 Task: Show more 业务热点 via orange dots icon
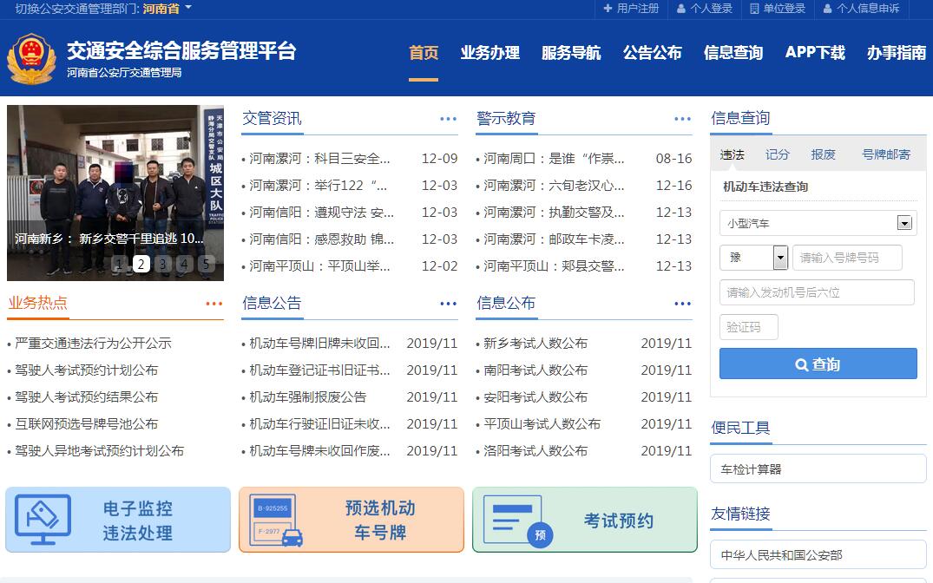214,304
